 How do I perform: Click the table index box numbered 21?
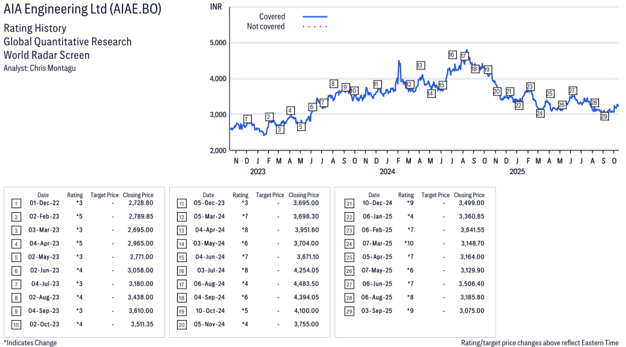(x=349, y=204)
